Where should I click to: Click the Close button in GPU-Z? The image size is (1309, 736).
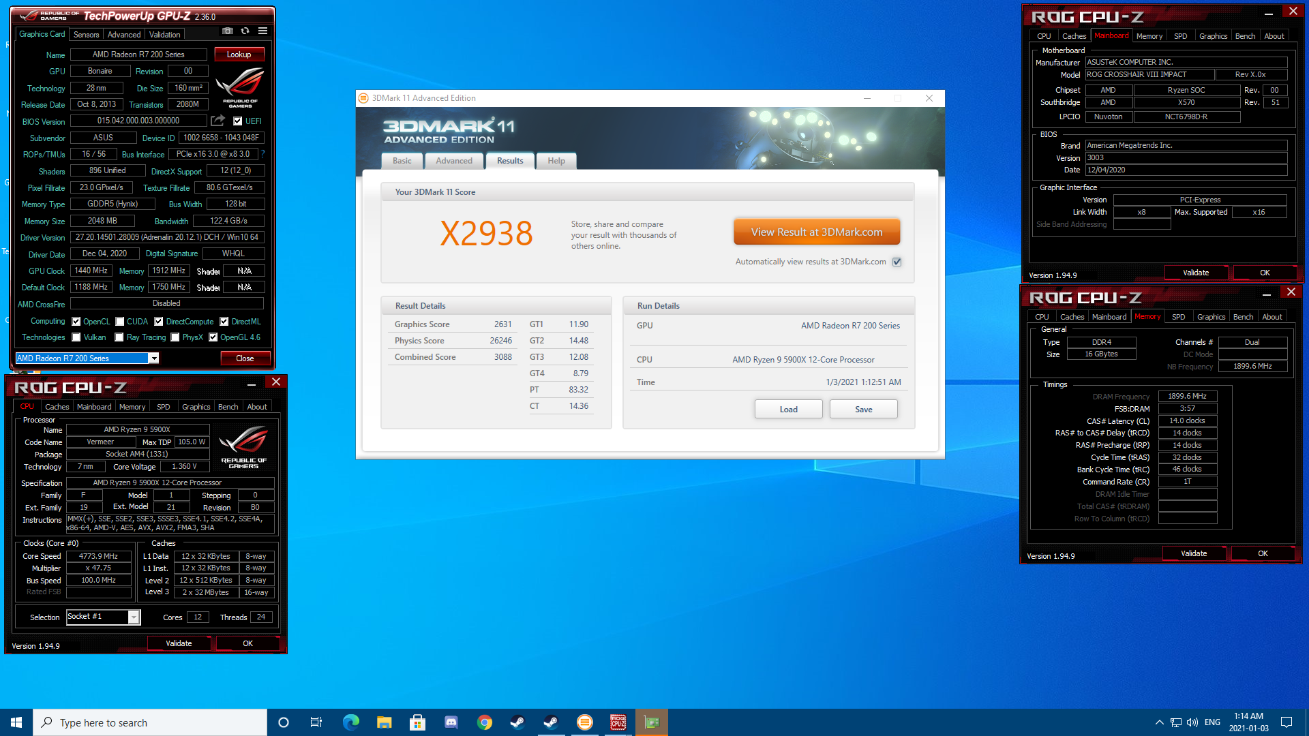coord(245,358)
